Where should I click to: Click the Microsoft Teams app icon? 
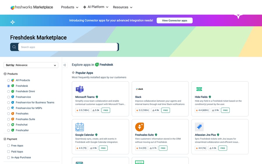[79, 89]
